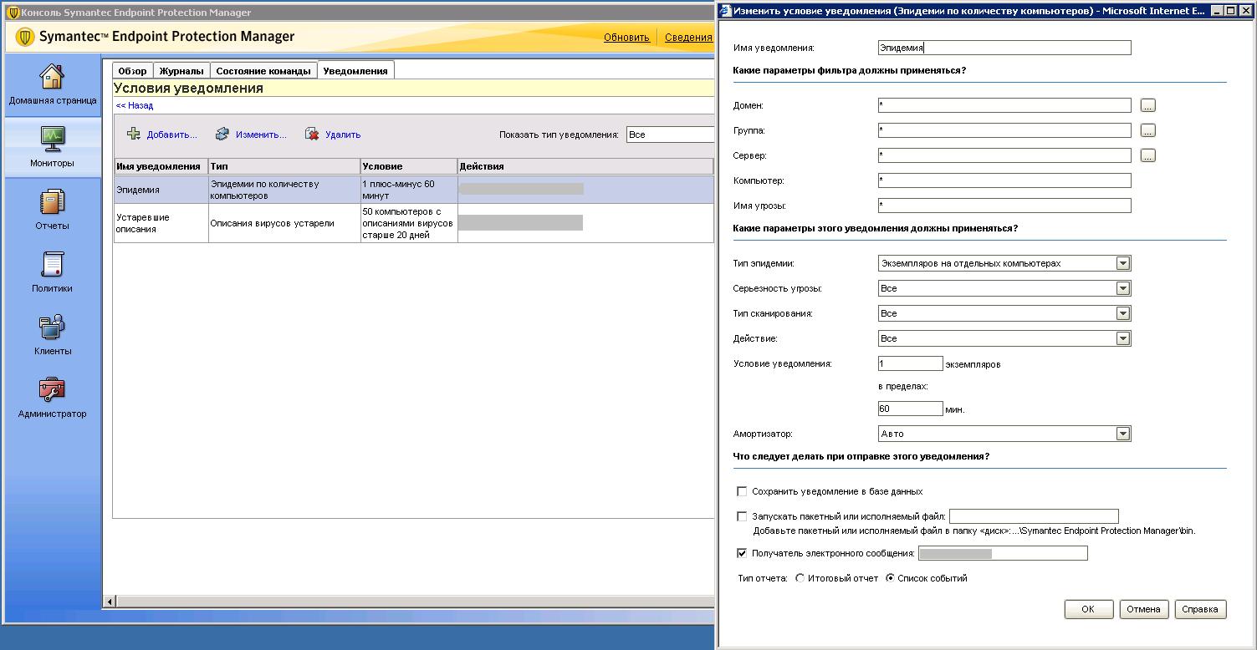Click the Описания вирусов устарели cell
The height and width of the screenshot is (650, 1257).
284,223
